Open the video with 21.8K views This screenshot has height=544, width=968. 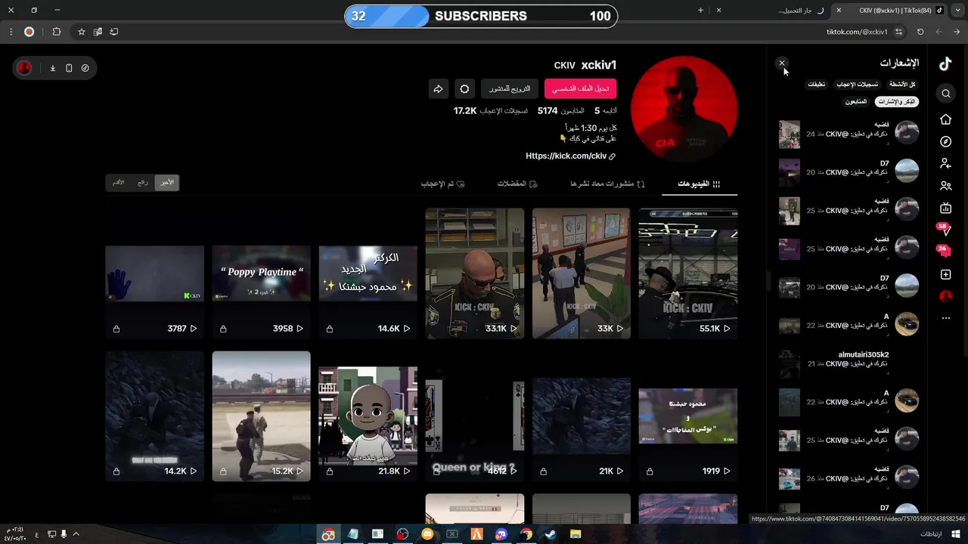pyautogui.click(x=368, y=416)
